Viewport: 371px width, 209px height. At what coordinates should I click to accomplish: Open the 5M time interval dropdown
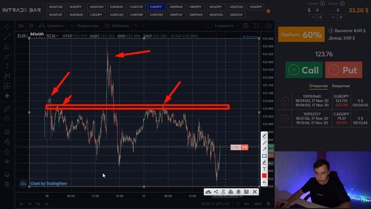click(x=21, y=26)
